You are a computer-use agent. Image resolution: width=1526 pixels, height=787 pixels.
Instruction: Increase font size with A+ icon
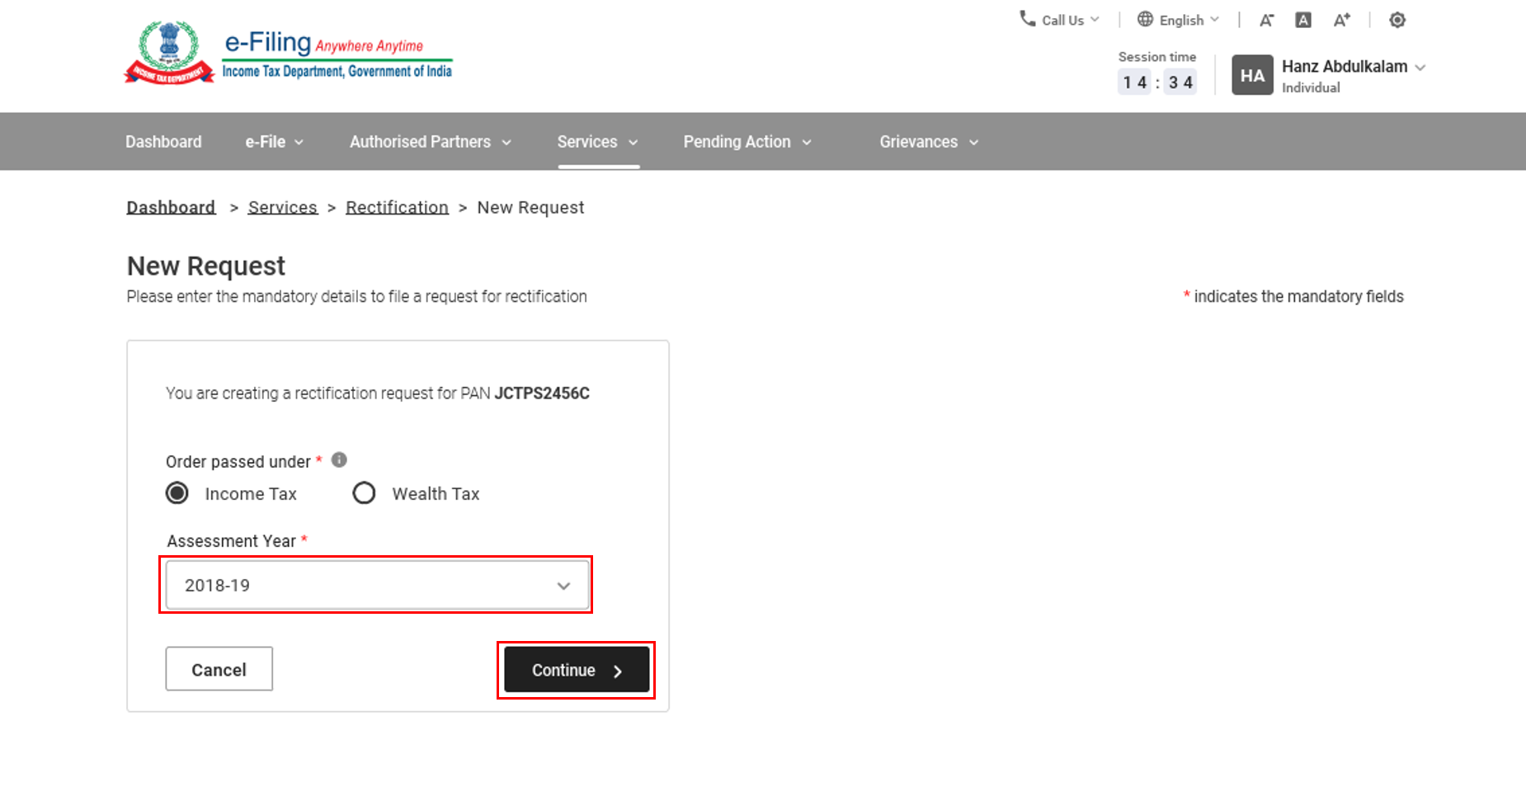[x=1342, y=20]
